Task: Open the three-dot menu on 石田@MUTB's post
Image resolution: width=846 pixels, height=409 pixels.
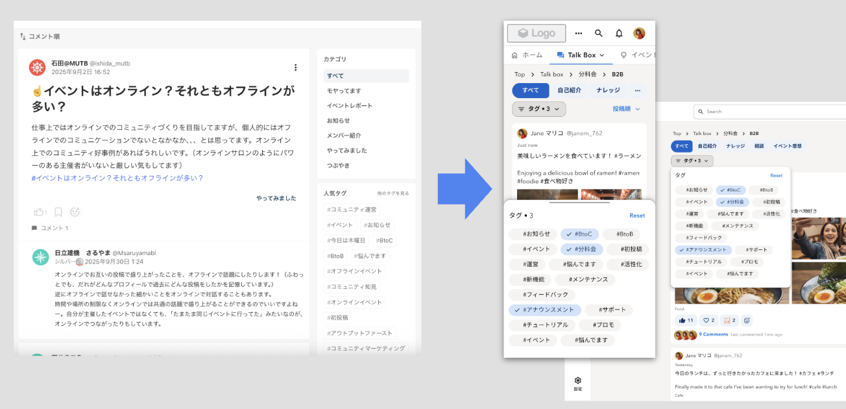Action: pyautogui.click(x=296, y=68)
